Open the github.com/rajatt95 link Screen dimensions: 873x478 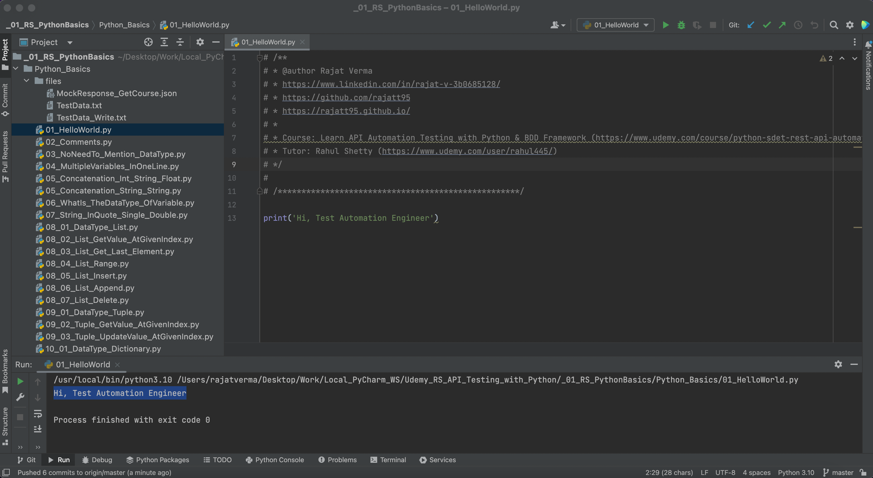pyautogui.click(x=346, y=98)
